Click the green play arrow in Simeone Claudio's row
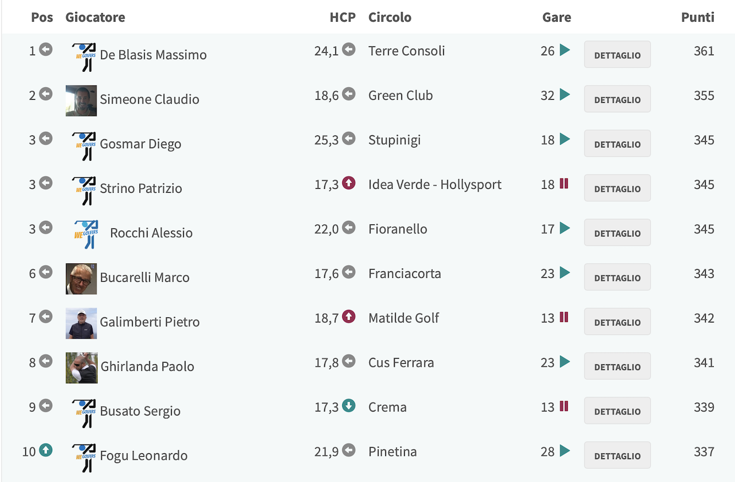 (564, 95)
